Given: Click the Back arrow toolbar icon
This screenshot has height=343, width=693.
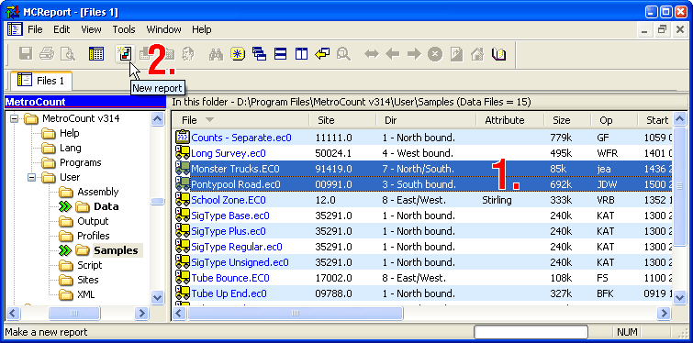Looking at the screenshot, I should (x=393, y=54).
